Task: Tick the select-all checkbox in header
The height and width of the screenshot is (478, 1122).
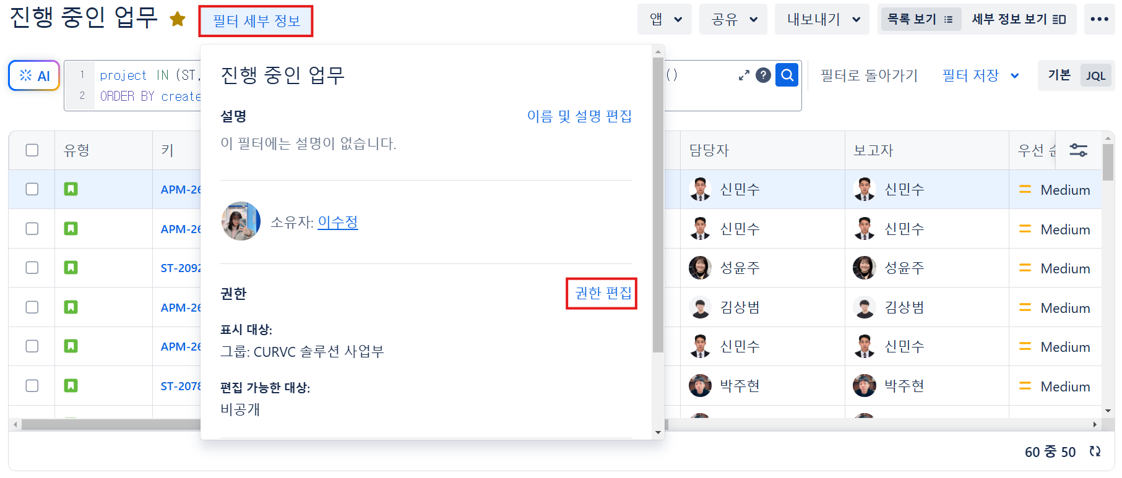Action: pyautogui.click(x=32, y=150)
